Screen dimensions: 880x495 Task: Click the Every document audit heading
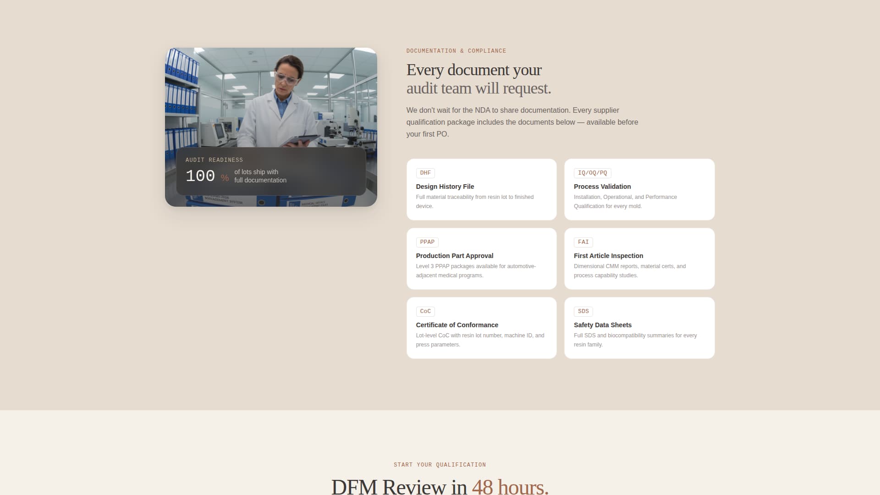(x=478, y=79)
